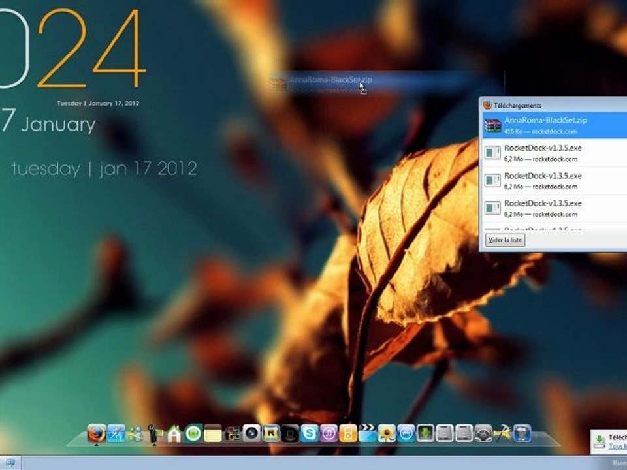The image size is (627, 470).
Task: Click the '7 January' date widget
Action: [x=48, y=121]
